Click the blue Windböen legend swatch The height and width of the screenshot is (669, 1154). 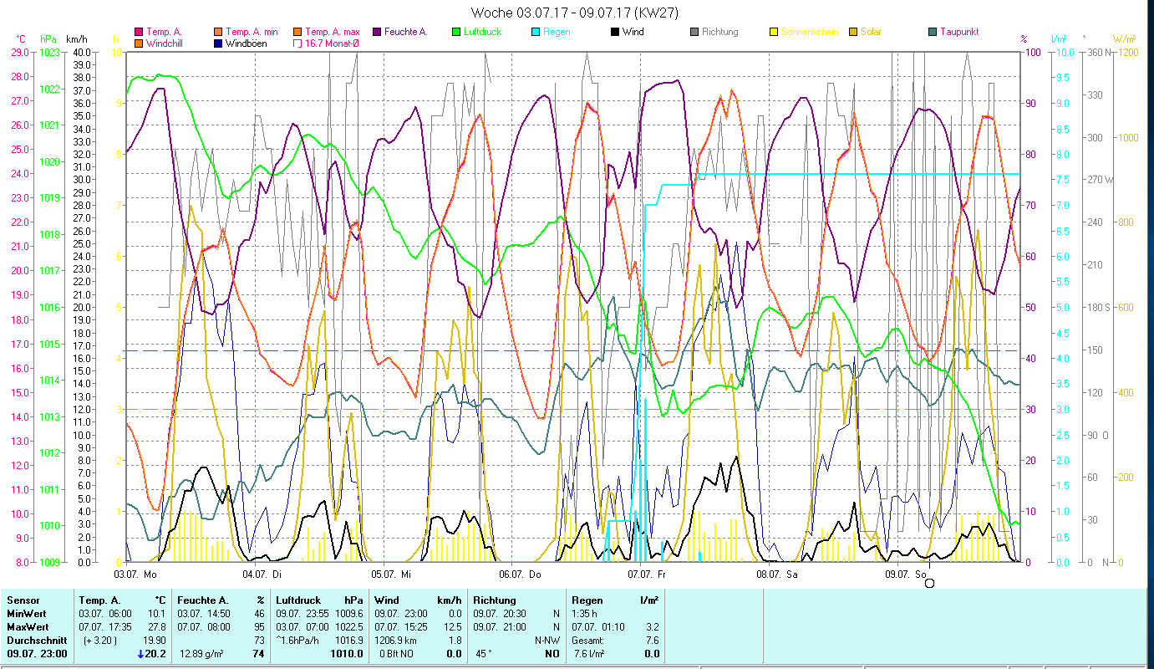[x=216, y=43]
